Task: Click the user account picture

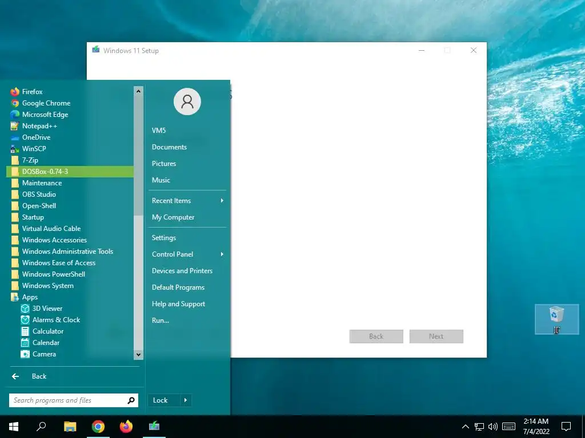Action: (187, 102)
